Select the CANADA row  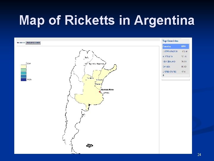176,67
